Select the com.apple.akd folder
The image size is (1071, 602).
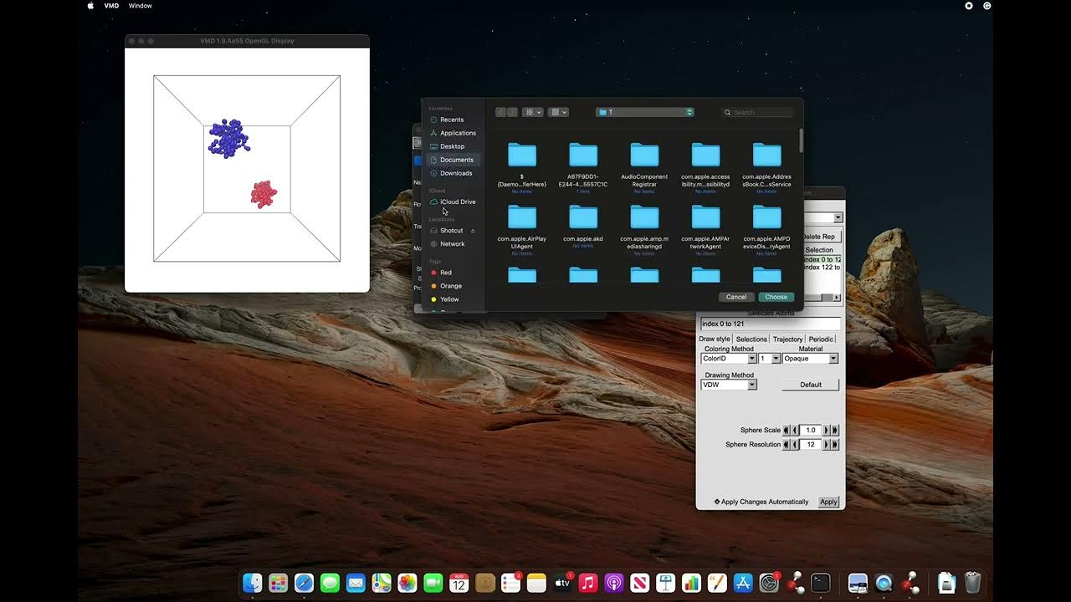coord(583,224)
